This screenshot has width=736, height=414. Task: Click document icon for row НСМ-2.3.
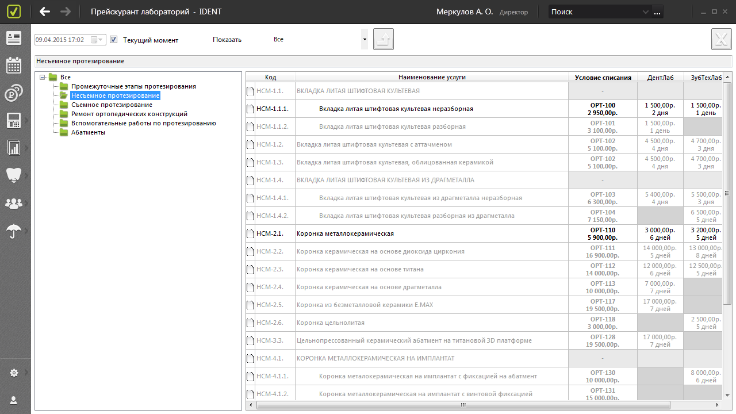(x=250, y=269)
